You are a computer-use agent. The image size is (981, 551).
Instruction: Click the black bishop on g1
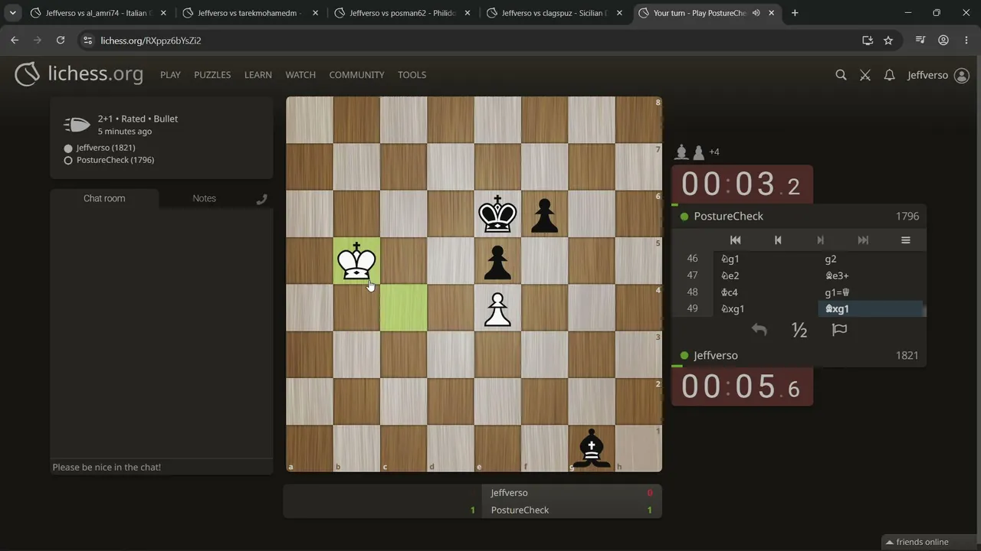[x=591, y=448]
